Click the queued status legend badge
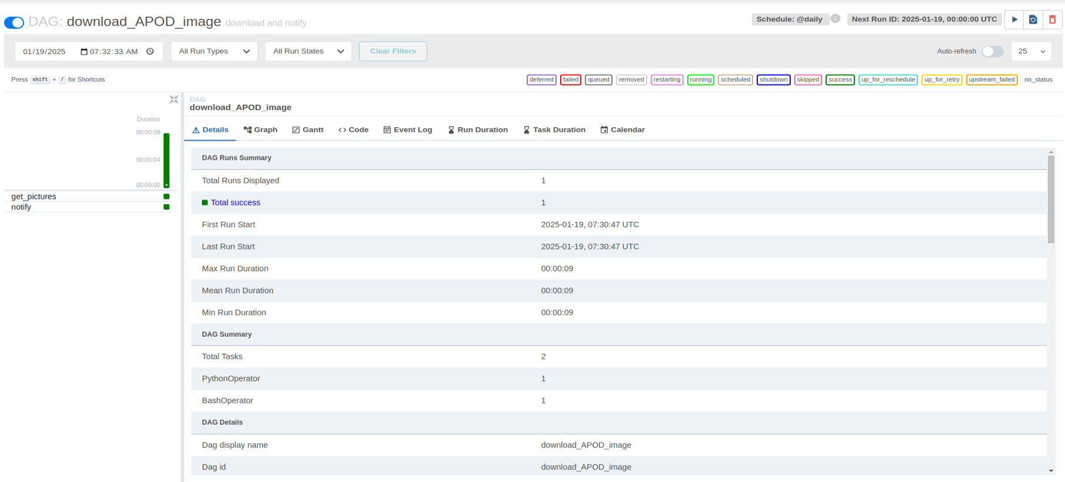The image size is (1065, 482). tap(598, 79)
